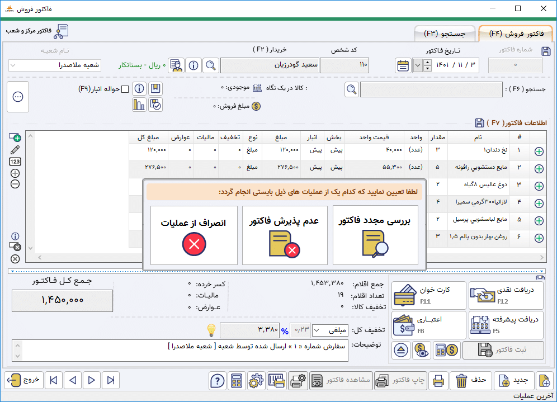Click the product search input field (F6)

click(x=431, y=89)
